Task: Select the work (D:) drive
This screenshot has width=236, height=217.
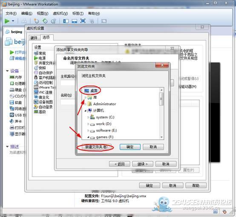Action: click(x=101, y=124)
